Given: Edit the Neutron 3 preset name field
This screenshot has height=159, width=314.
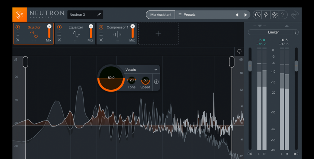Looking at the screenshot, I should click(85, 15).
